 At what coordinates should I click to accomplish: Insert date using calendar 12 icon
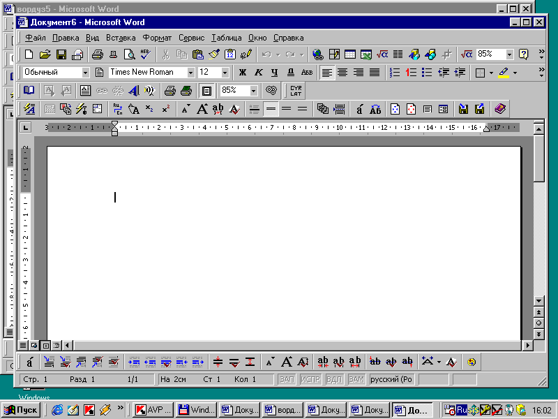(230, 54)
